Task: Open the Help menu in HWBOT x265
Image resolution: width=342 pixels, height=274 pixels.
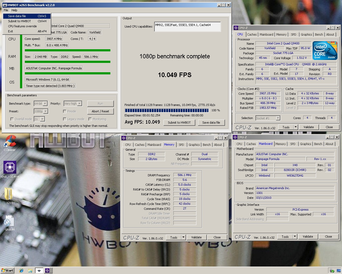Action: pyautogui.click(x=14, y=10)
